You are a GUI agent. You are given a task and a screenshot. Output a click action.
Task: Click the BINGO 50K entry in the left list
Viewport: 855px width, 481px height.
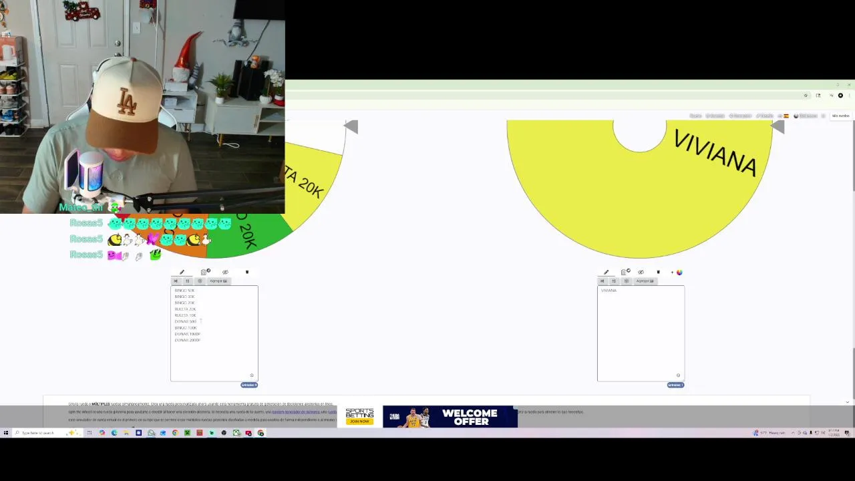point(184,291)
